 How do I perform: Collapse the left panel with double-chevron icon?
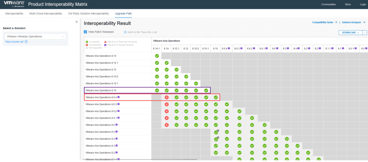[77, 22]
